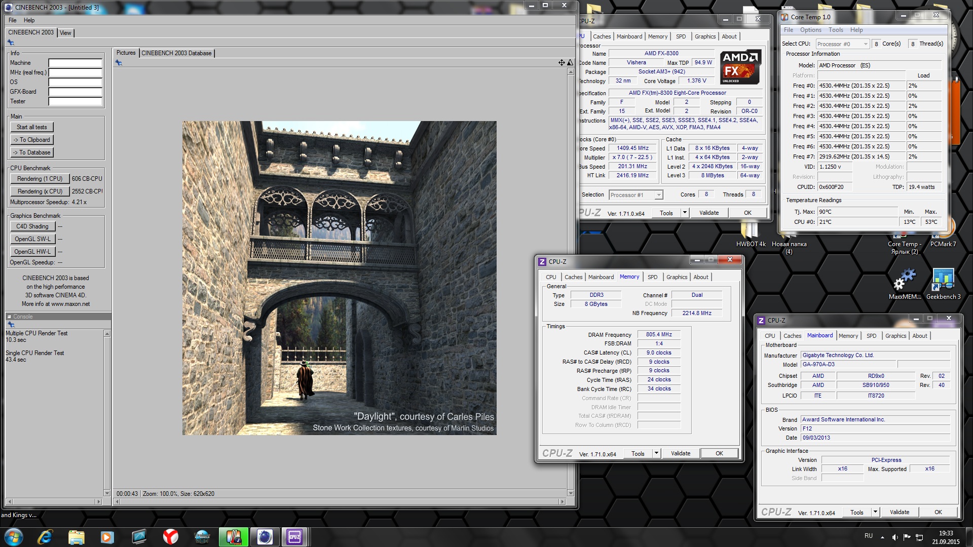Viewport: 973px width, 547px height.
Task: Select the move/pan tool icon in Pictures panel
Action: (562, 63)
